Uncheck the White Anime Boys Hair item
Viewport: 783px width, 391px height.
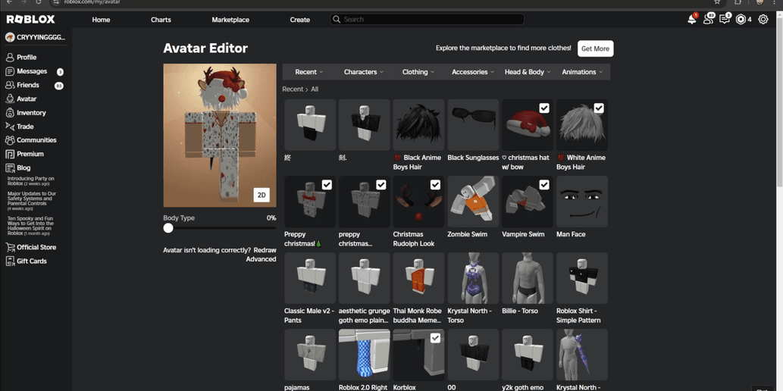599,108
